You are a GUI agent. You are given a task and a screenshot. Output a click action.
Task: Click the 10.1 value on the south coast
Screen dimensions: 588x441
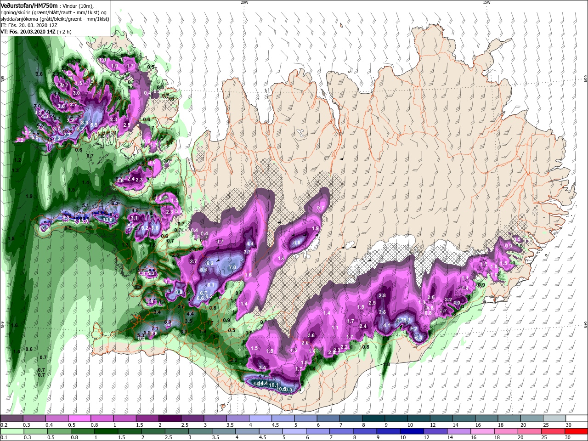click(x=274, y=385)
